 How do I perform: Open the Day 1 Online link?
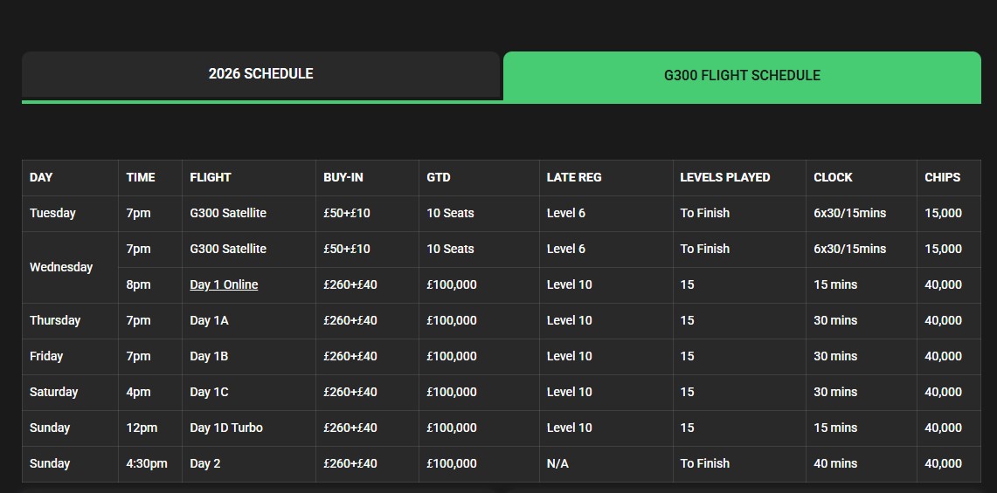(224, 284)
